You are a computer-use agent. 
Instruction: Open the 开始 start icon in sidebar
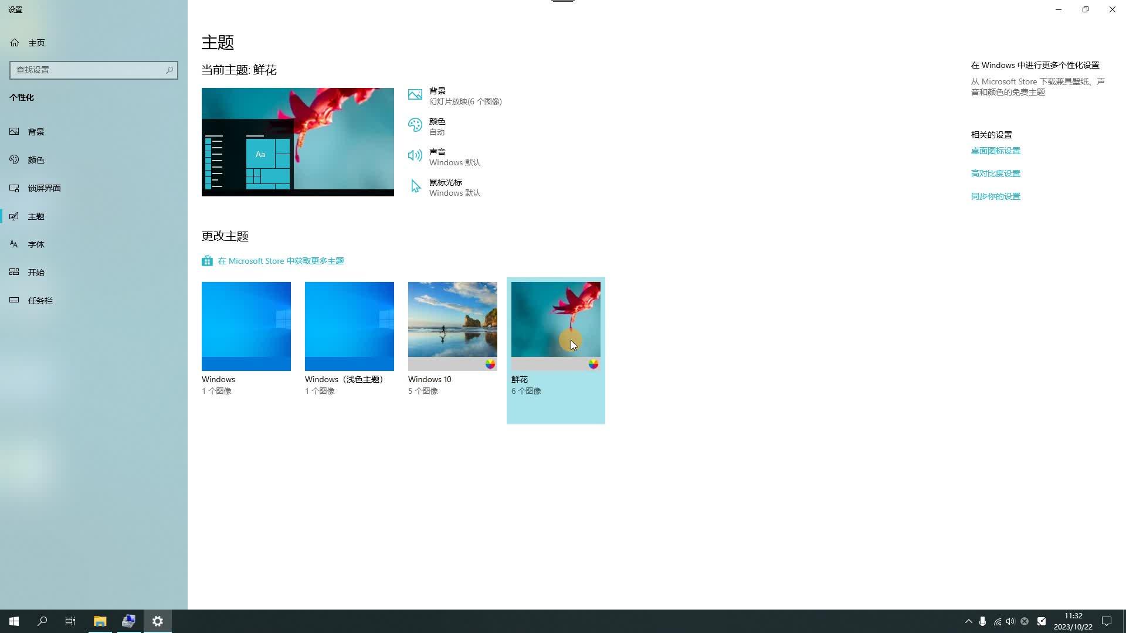pos(15,272)
